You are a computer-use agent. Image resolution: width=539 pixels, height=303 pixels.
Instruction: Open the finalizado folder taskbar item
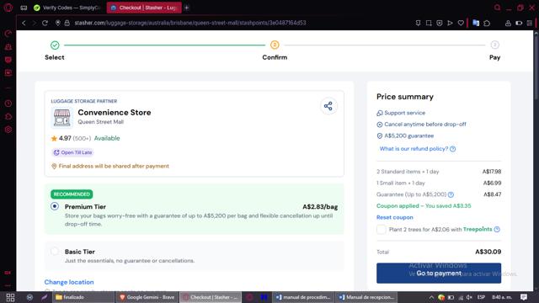pos(83,297)
